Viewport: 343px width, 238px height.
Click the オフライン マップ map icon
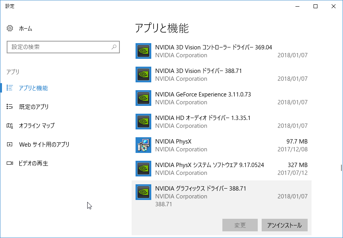tap(9, 125)
